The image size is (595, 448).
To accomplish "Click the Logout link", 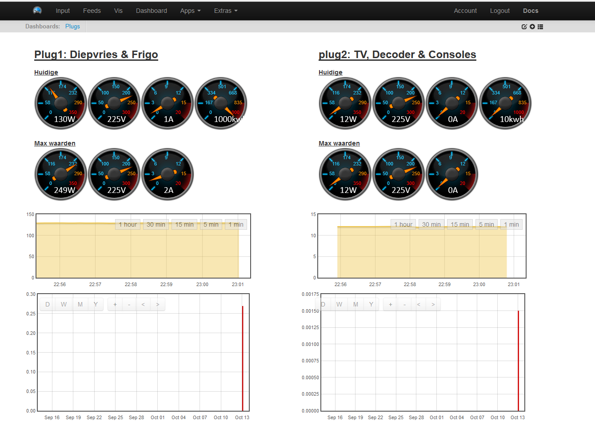I will point(499,11).
